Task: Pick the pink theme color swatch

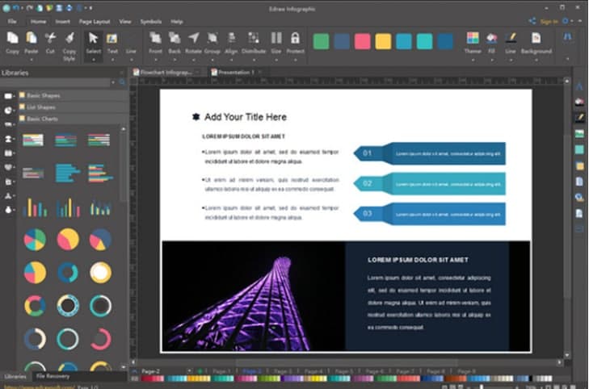Action: pyautogui.click(x=363, y=41)
